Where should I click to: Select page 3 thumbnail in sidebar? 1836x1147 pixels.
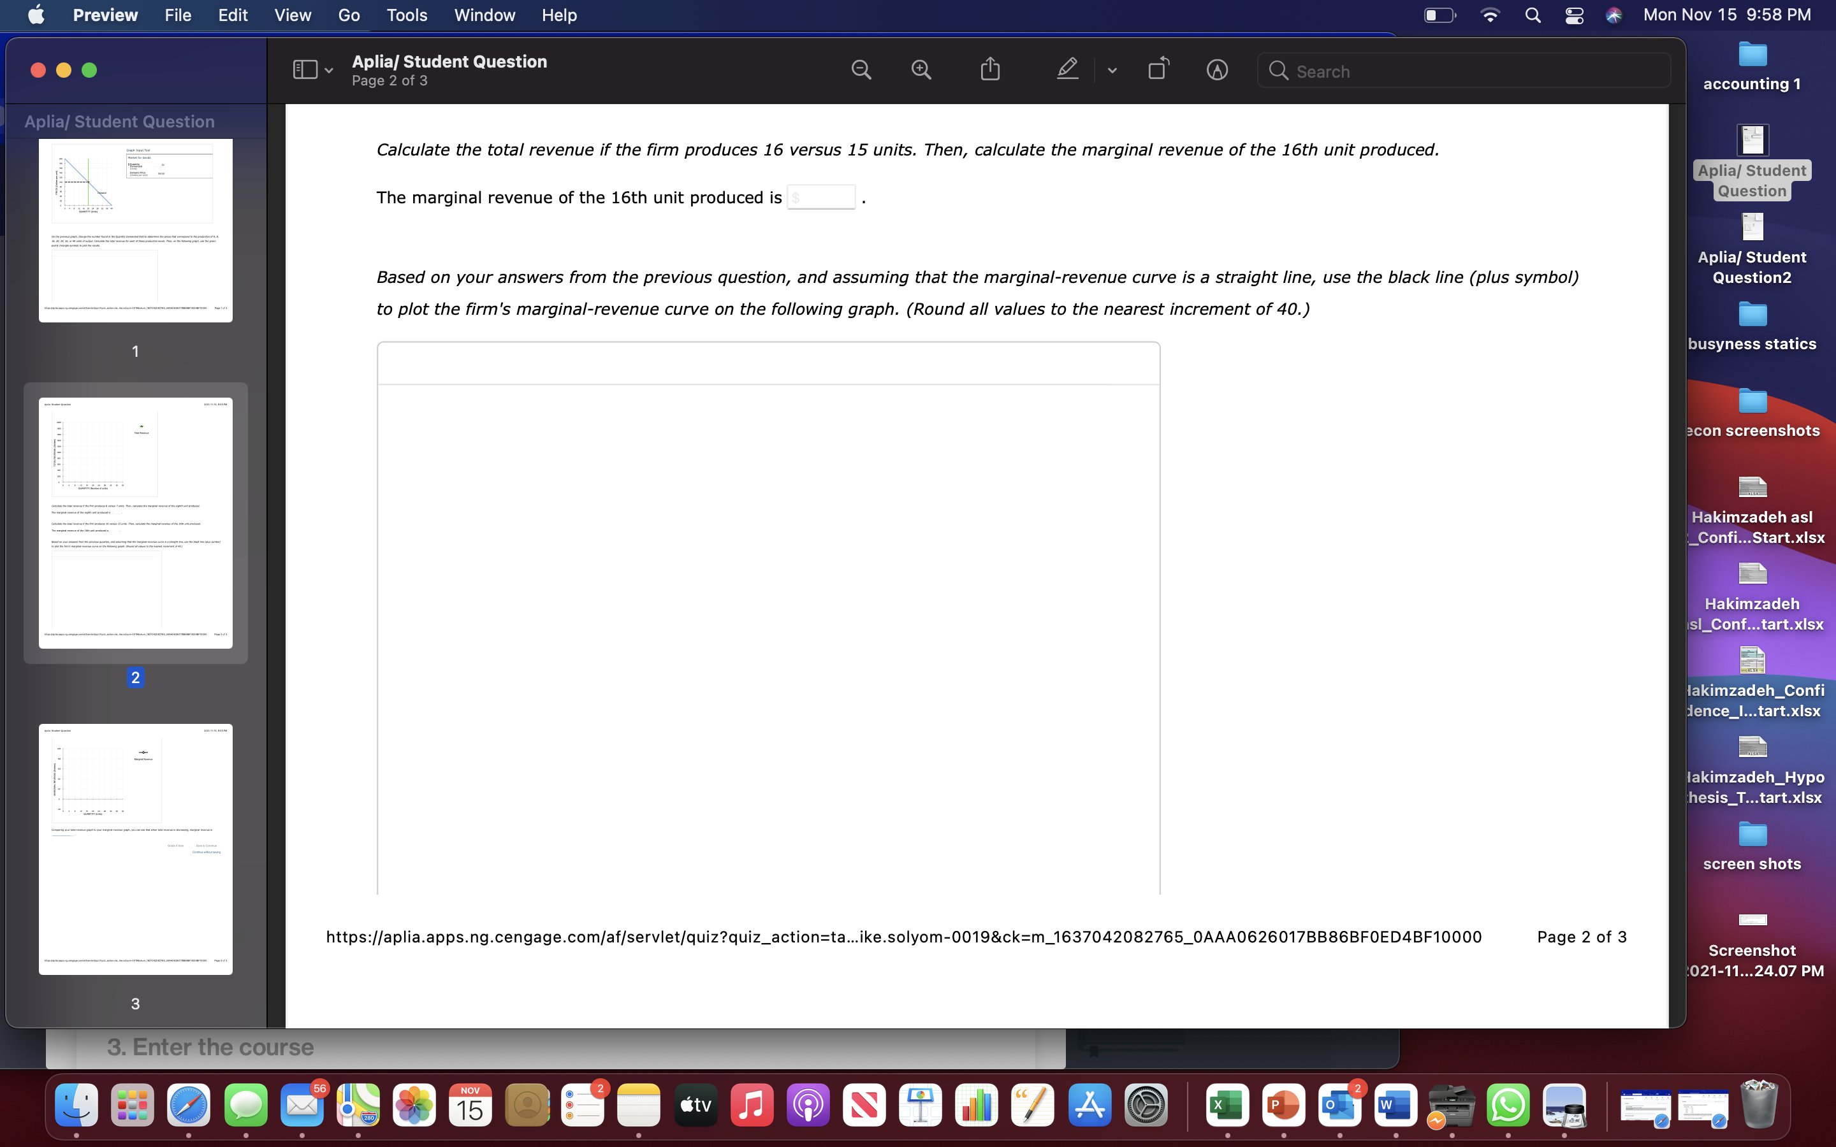pos(136,849)
